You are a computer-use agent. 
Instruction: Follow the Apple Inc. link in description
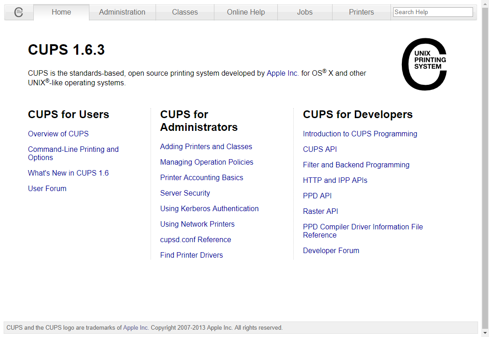click(x=282, y=73)
